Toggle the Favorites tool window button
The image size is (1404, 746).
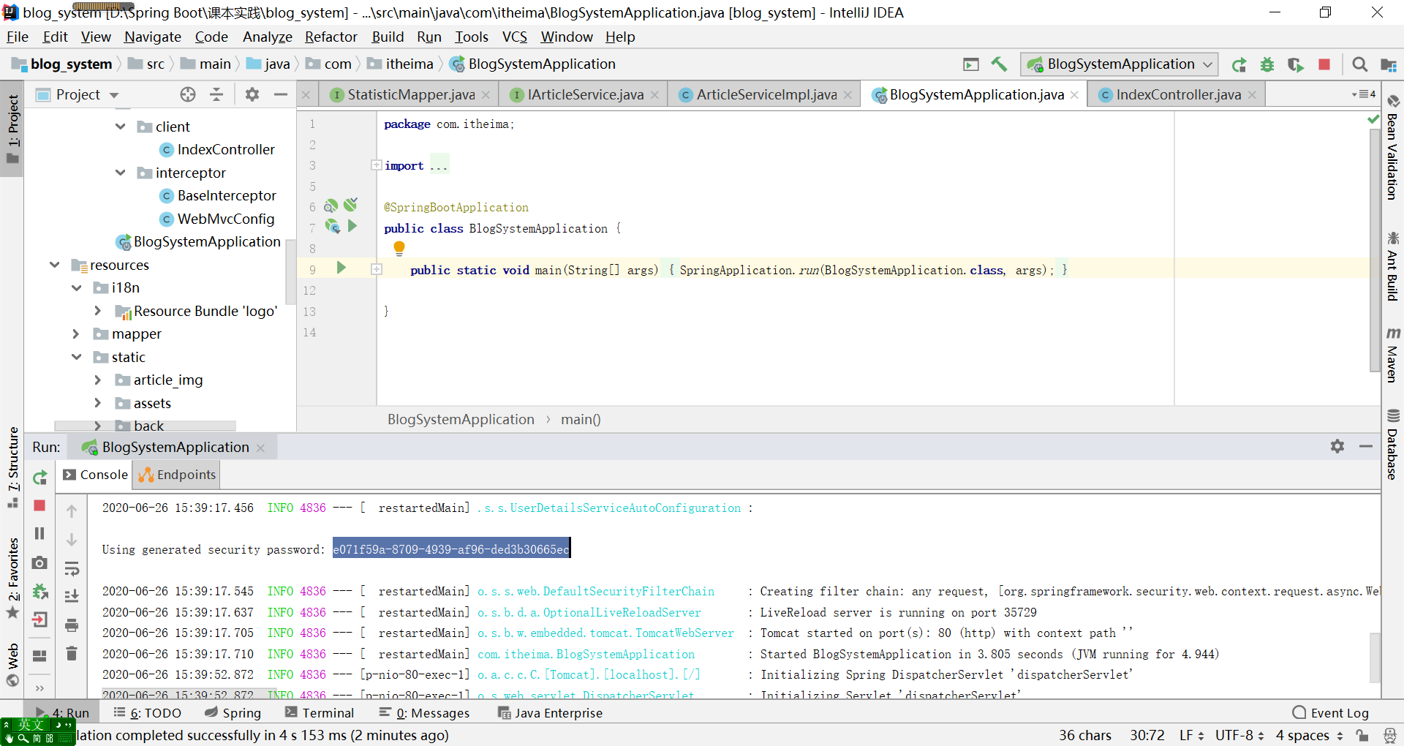click(x=12, y=578)
